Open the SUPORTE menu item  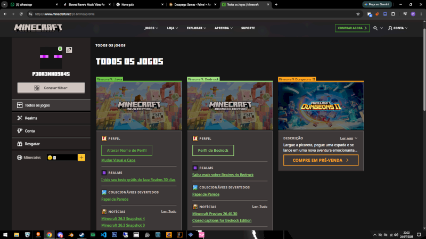click(x=248, y=28)
